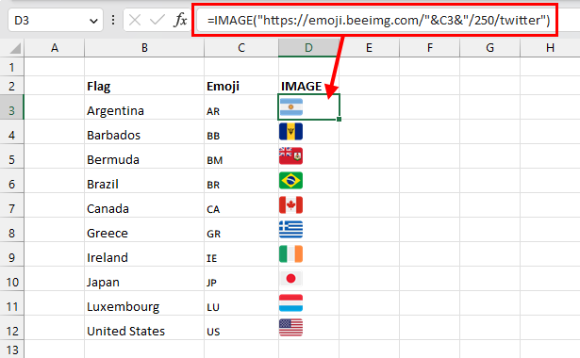Cancel the formula entry with the X icon
Screen dimensions: 580x358
tap(135, 20)
